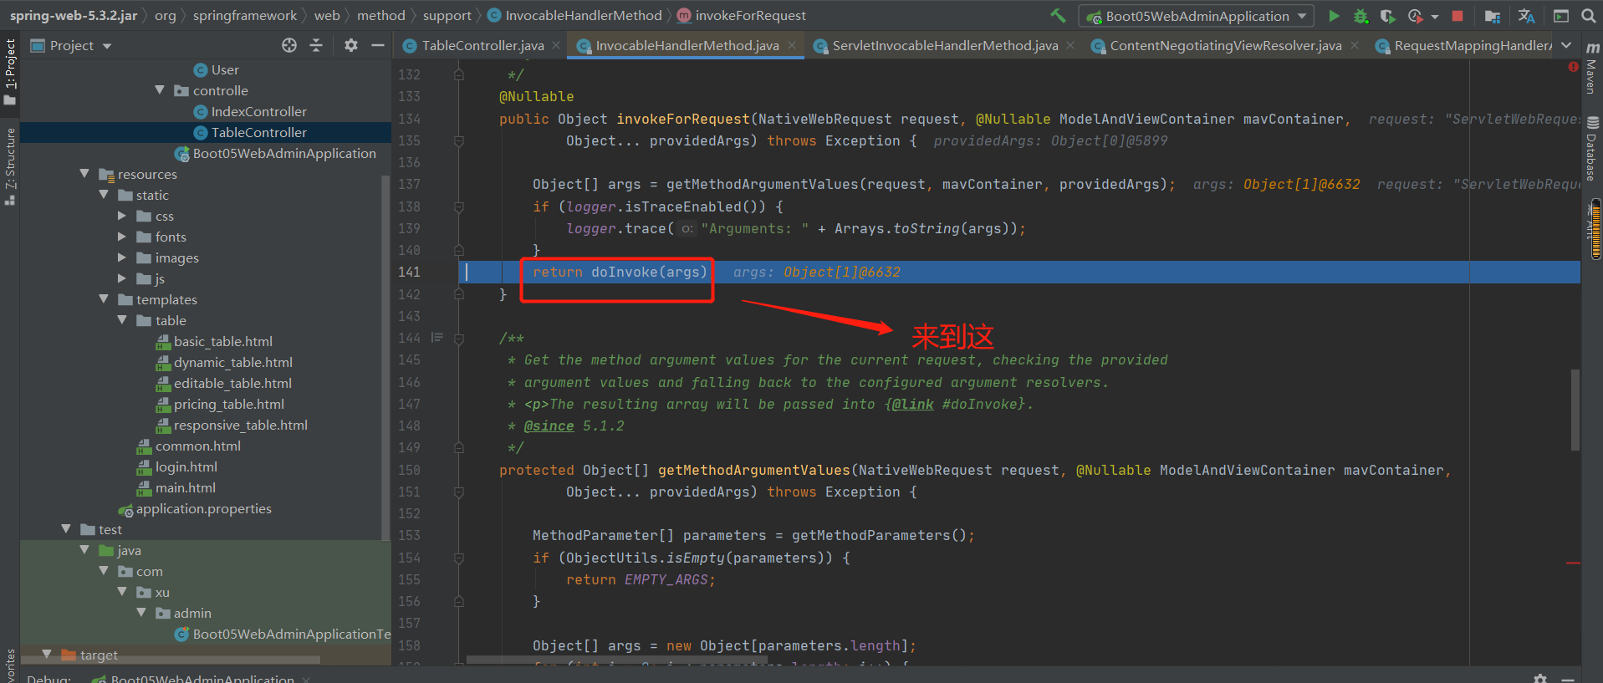Open the Boot05WebAdminApplication run configuration dropdown
1603x683 pixels.
[x=1196, y=16]
